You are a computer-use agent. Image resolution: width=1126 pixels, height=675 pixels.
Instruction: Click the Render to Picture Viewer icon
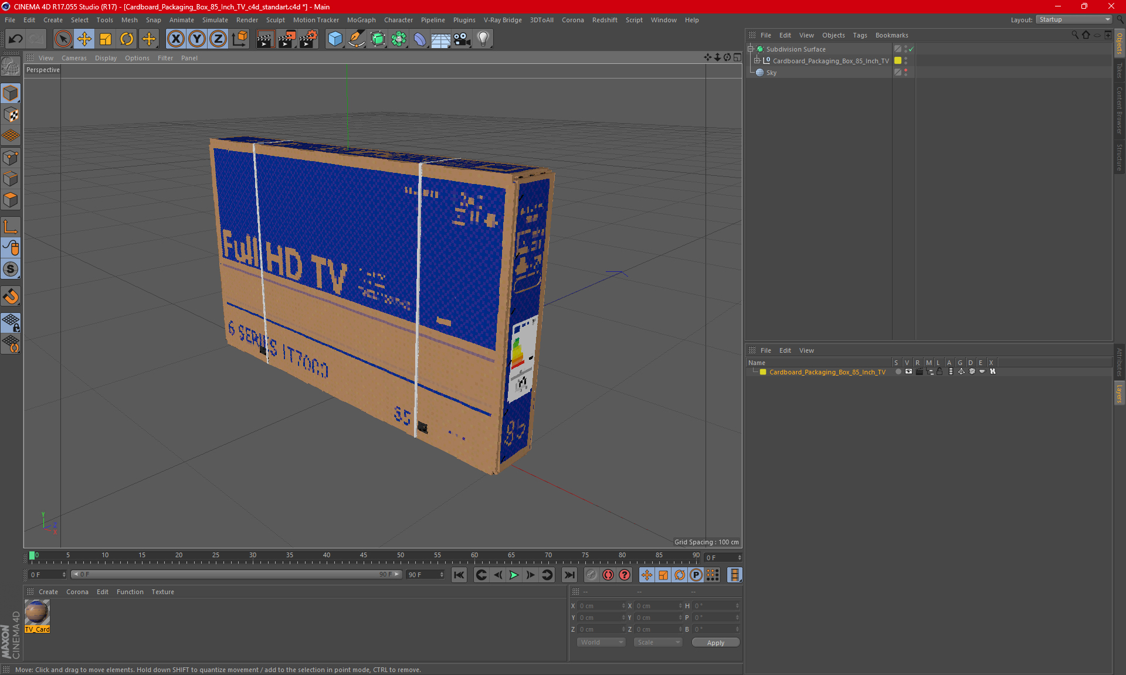tap(286, 39)
